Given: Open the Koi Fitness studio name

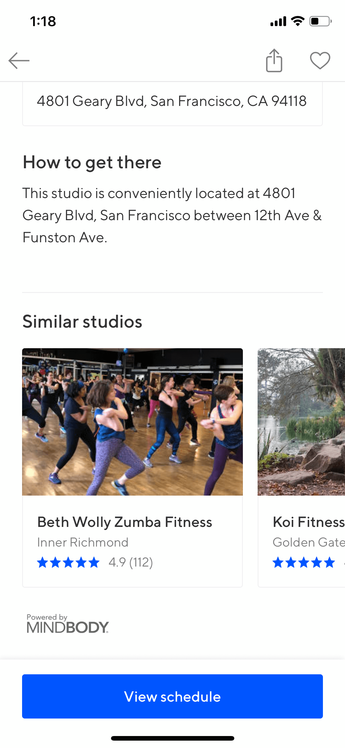Looking at the screenshot, I should click(309, 522).
